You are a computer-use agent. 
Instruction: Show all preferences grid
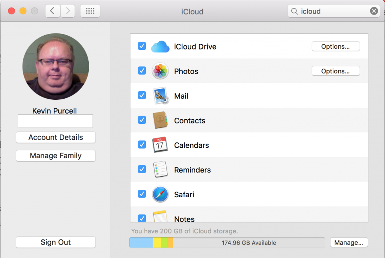90,11
